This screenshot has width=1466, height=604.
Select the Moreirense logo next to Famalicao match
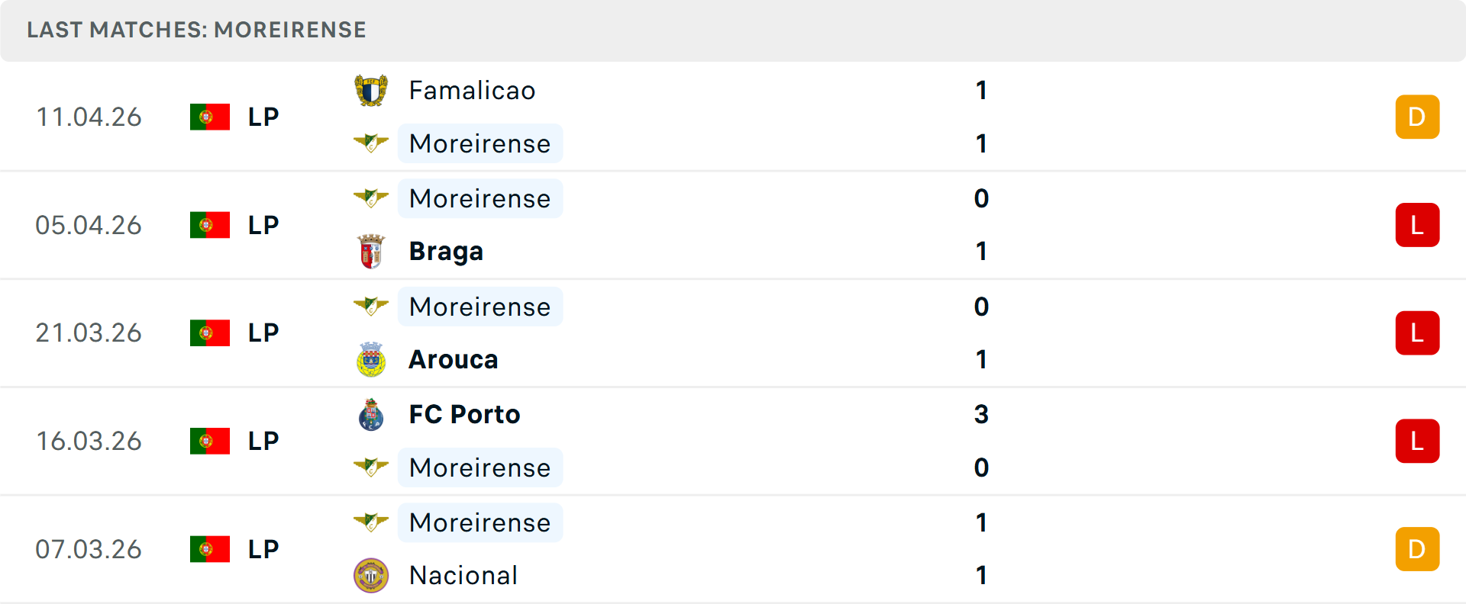click(x=372, y=143)
